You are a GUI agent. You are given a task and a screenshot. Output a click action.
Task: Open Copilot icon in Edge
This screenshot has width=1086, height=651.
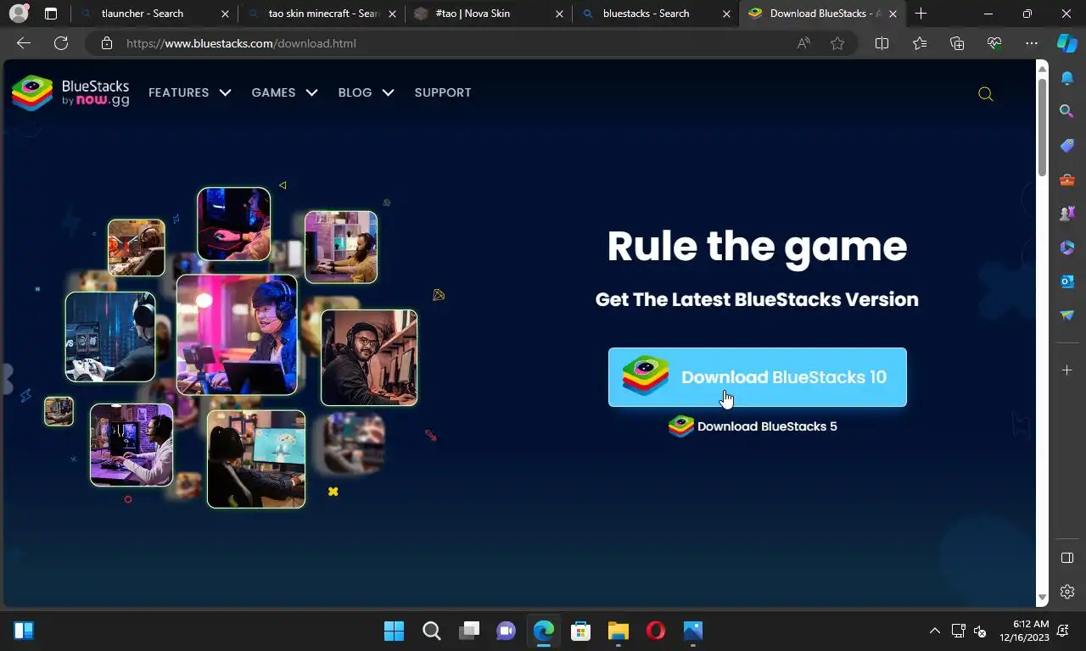(1067, 43)
